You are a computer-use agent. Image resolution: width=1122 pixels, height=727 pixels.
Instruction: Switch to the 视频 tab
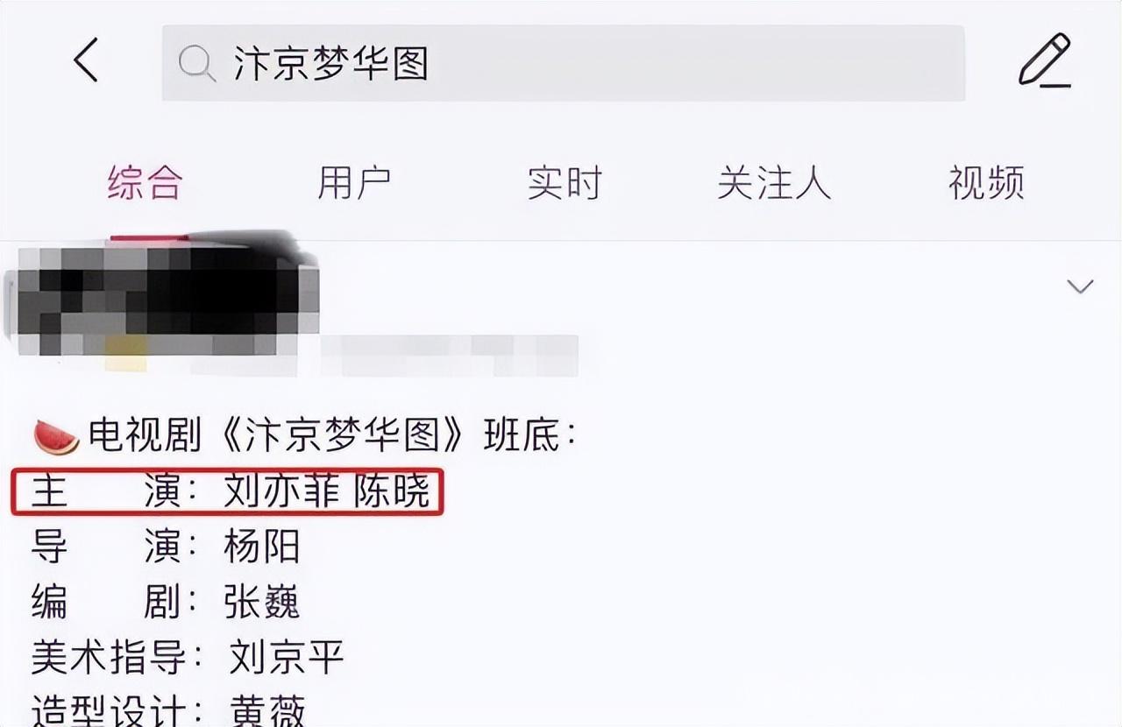(986, 184)
